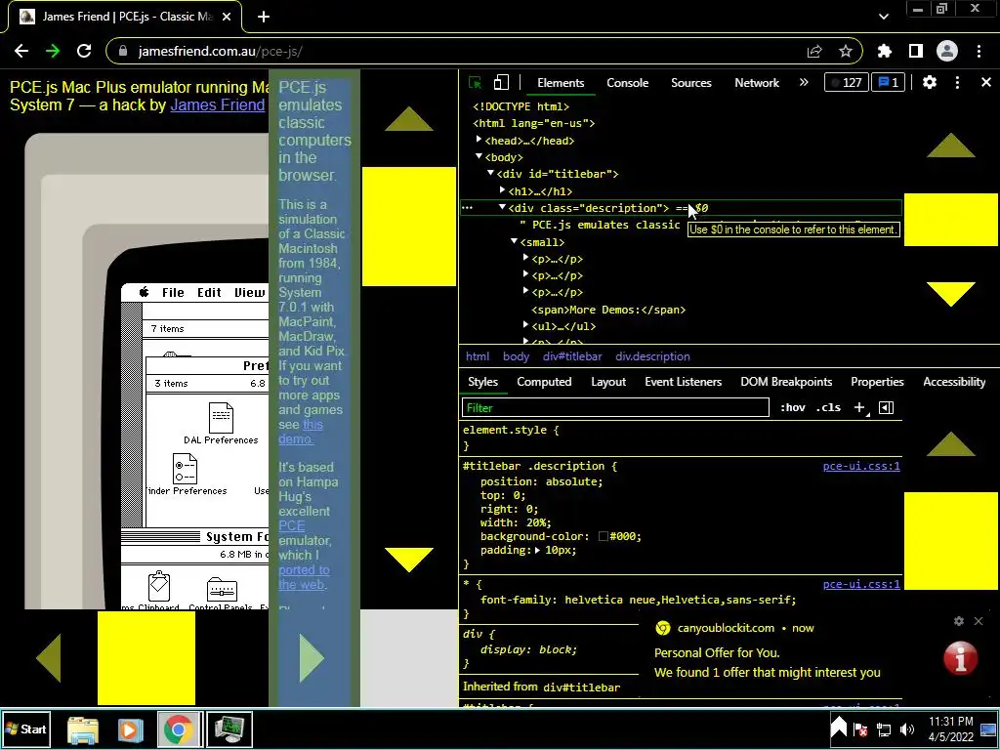
Task: Click the volume speaker tray icon
Action: click(x=907, y=729)
